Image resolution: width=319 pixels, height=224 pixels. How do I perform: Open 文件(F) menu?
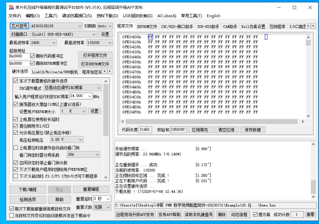(x=14, y=16)
